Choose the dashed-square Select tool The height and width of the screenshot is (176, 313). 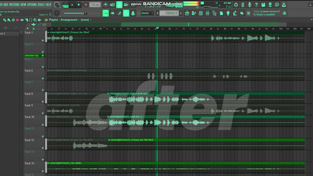click(31, 20)
